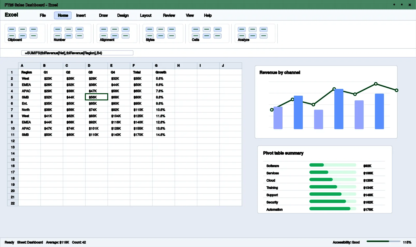Click the Sheet: Dashboard status entry
Viewport: 416px width, 247px height.
click(30, 242)
